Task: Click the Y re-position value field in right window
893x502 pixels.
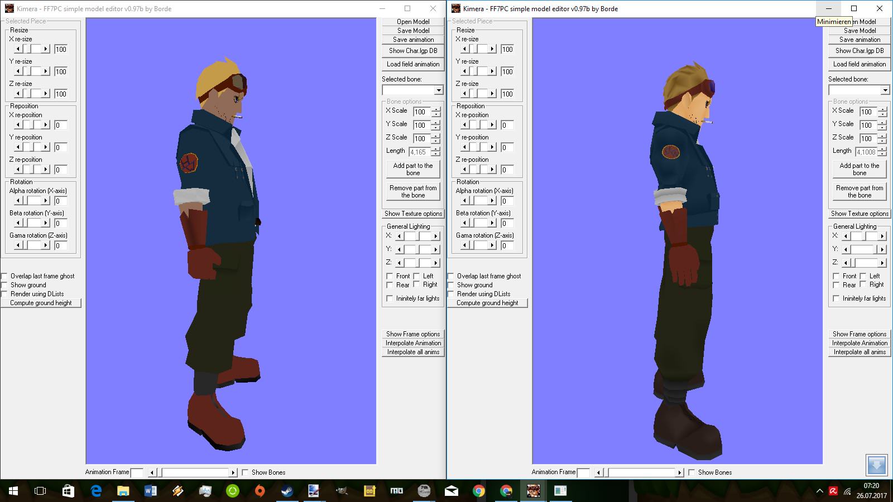Action: point(507,147)
